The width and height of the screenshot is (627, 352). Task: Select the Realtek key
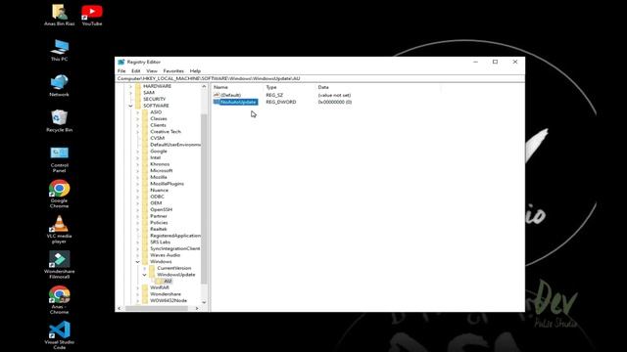[x=159, y=229]
